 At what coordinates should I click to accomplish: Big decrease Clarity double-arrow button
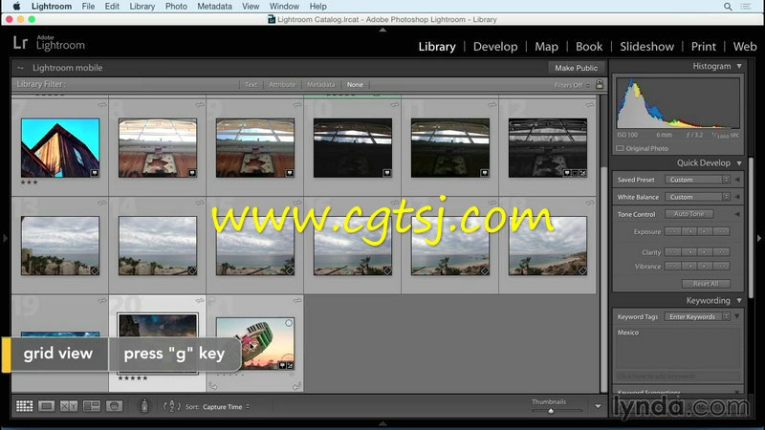tap(673, 252)
